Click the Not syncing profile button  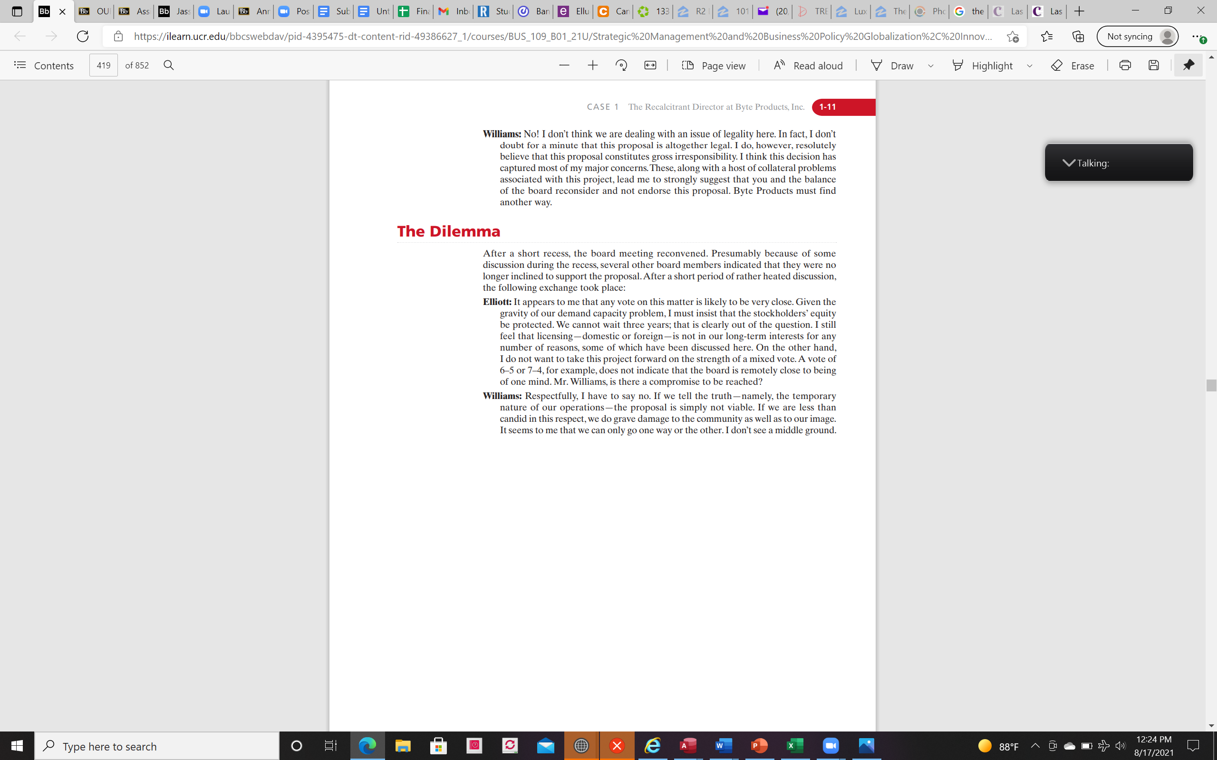pos(1138,36)
